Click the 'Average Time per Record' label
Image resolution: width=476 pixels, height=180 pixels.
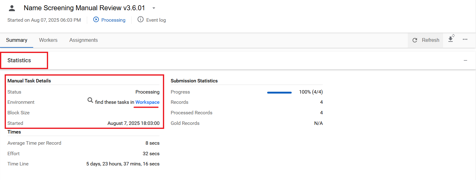(34, 143)
